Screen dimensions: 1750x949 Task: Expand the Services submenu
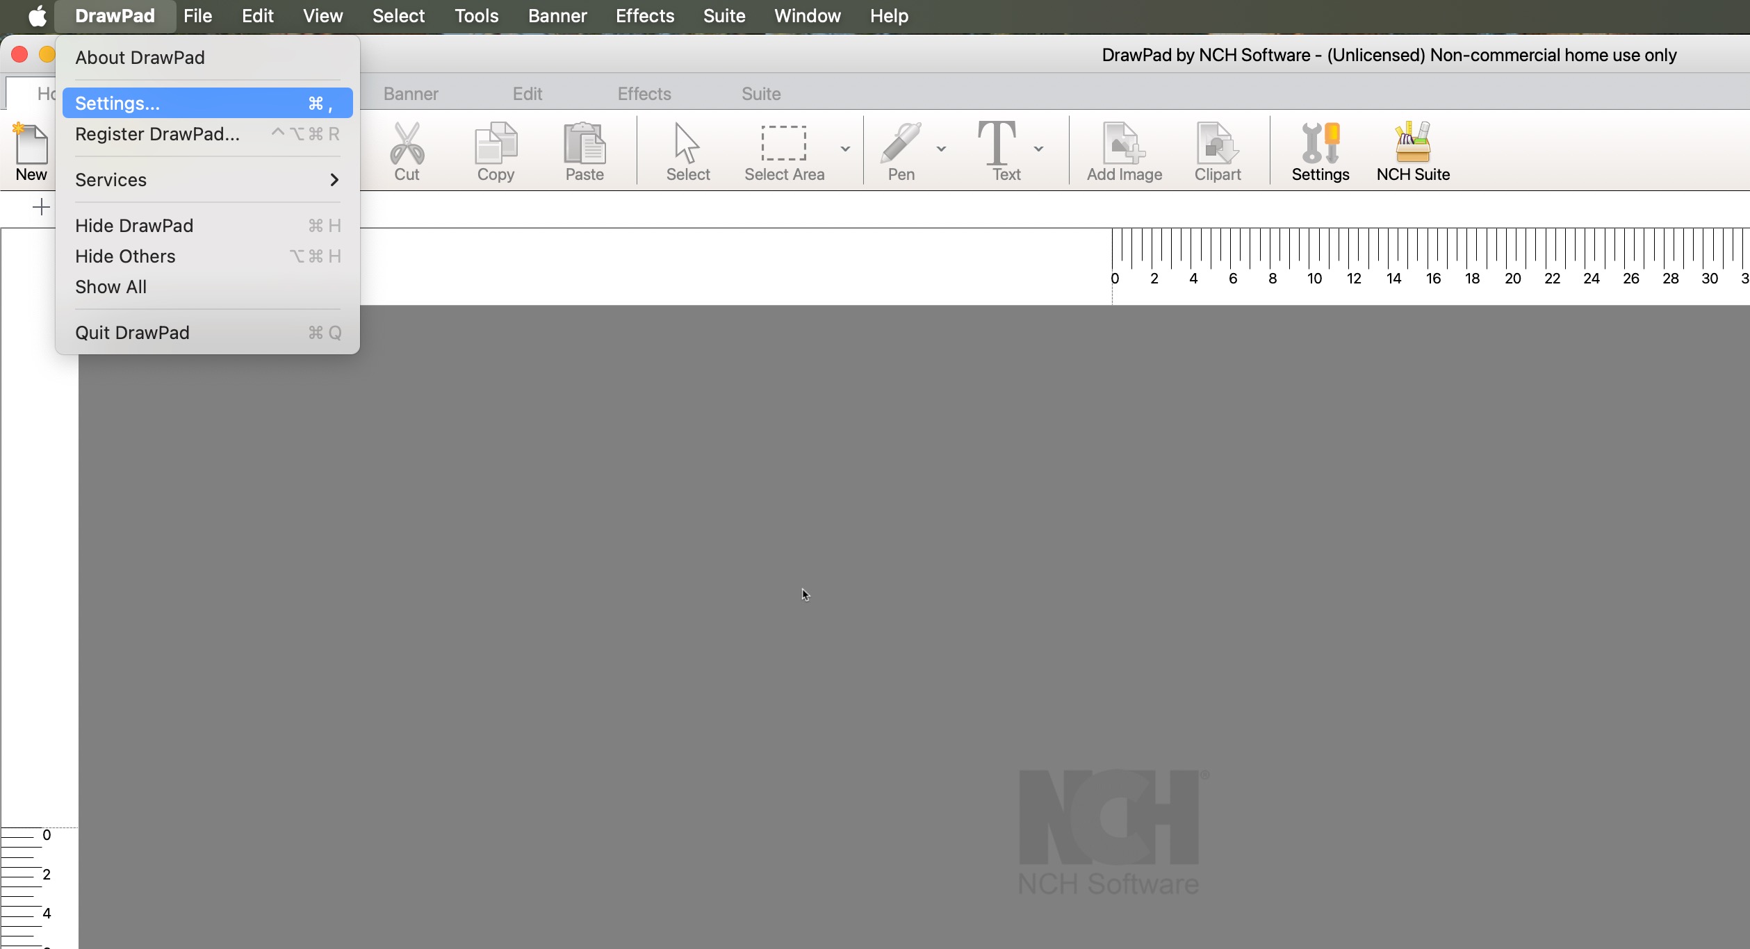click(x=207, y=180)
